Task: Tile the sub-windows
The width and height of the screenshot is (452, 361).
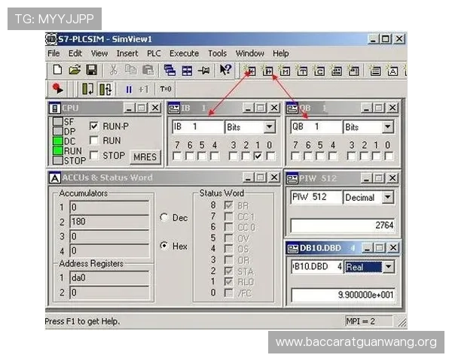Action: [x=187, y=71]
